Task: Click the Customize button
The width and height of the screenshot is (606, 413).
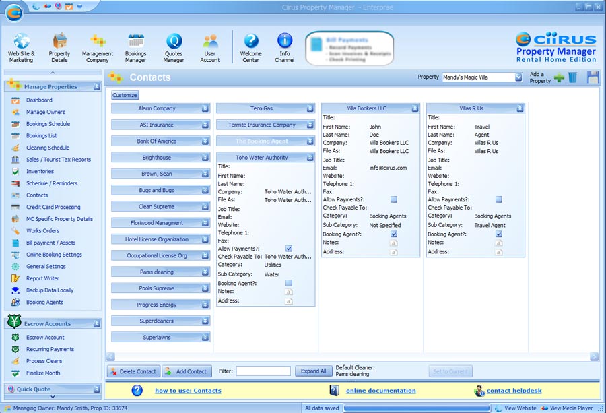Action: pyautogui.click(x=125, y=95)
